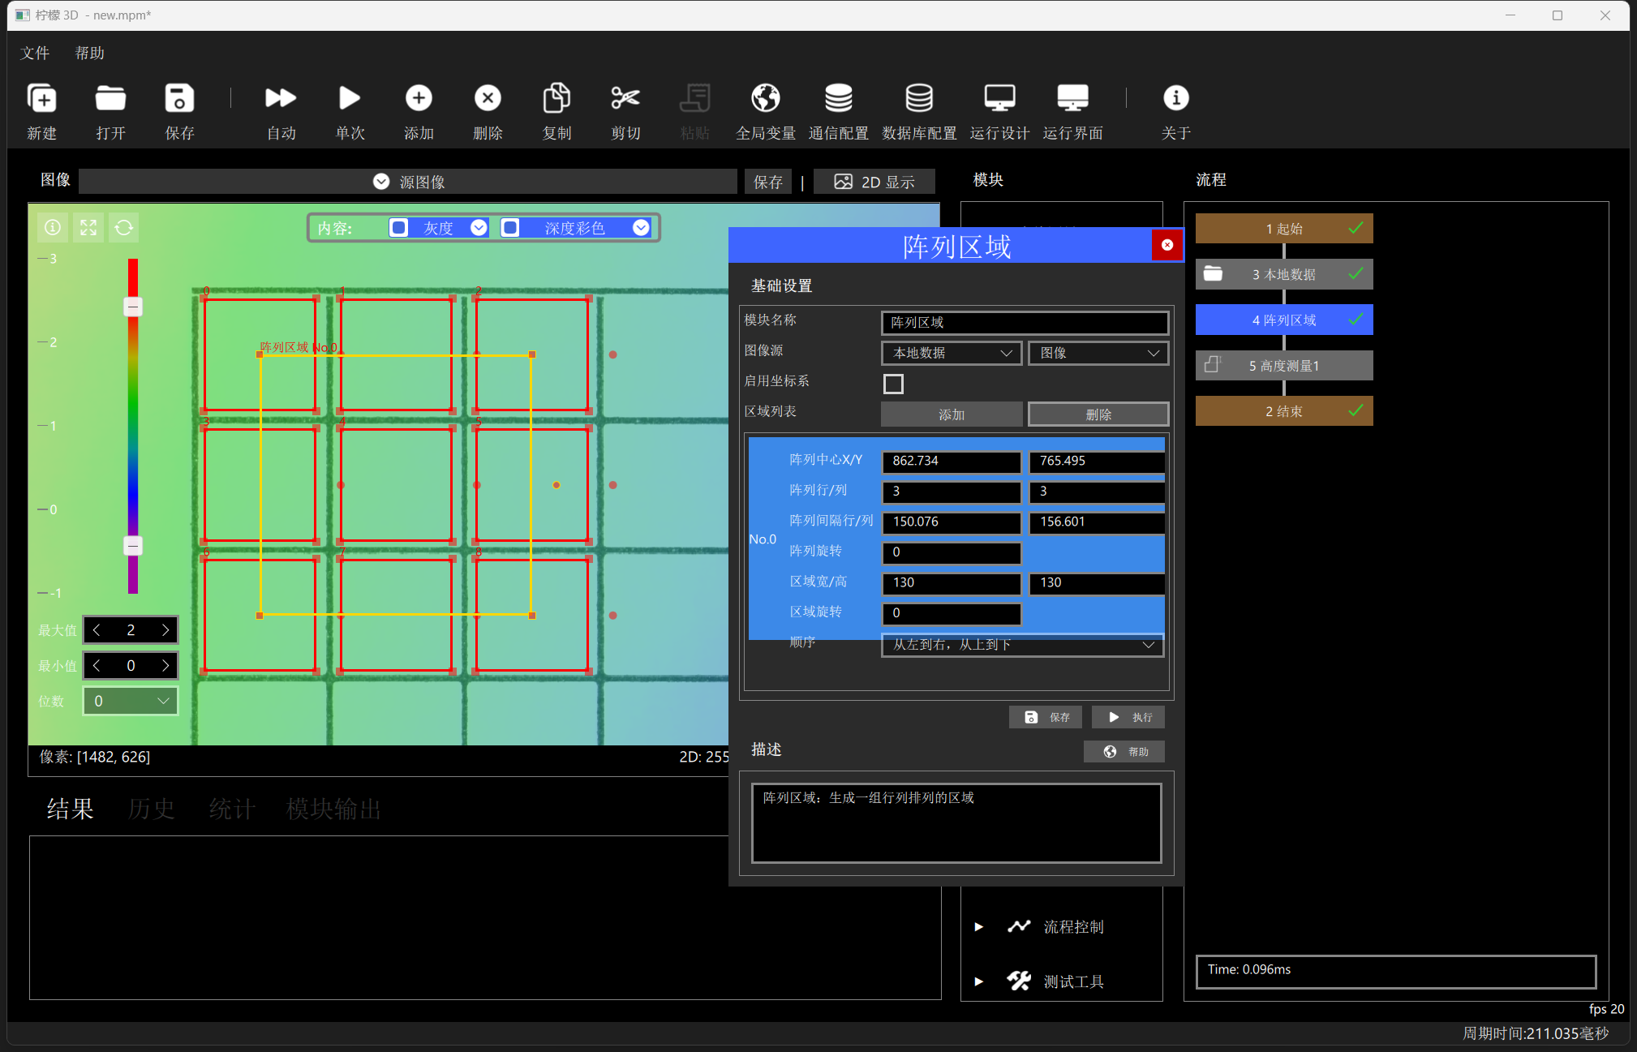Expand the 测试工具 module group
1637x1052 pixels.
point(979,981)
